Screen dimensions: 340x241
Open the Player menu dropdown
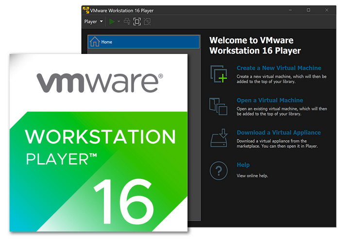click(93, 21)
